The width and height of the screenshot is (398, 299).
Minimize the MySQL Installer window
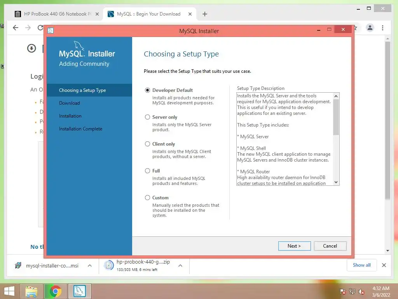(x=319, y=30)
